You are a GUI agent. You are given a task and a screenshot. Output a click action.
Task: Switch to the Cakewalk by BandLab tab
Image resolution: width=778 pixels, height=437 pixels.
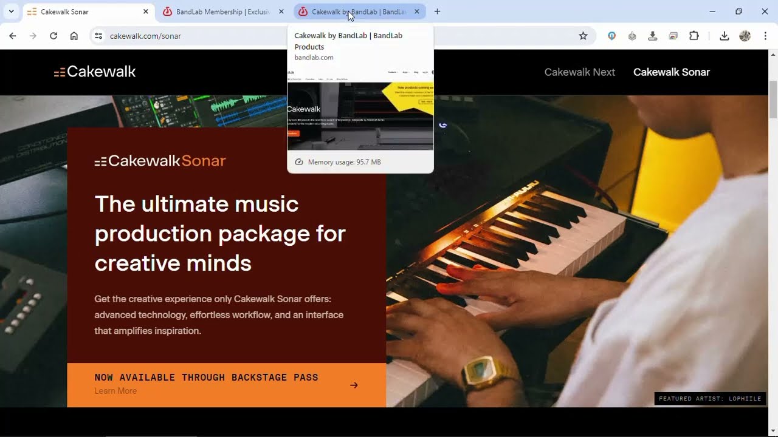pos(359,12)
